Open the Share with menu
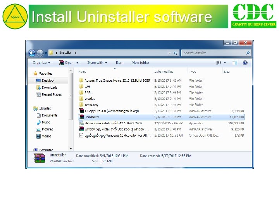 click(97, 63)
